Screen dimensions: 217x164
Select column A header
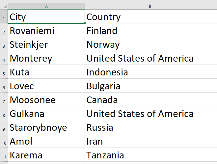pyautogui.click(x=46, y=6)
